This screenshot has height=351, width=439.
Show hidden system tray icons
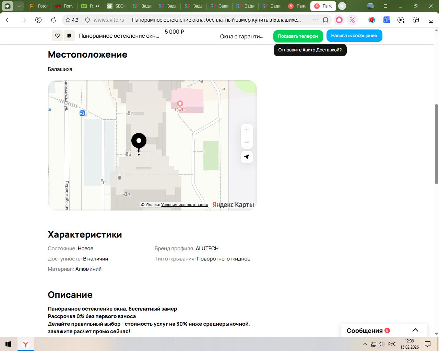365,344
